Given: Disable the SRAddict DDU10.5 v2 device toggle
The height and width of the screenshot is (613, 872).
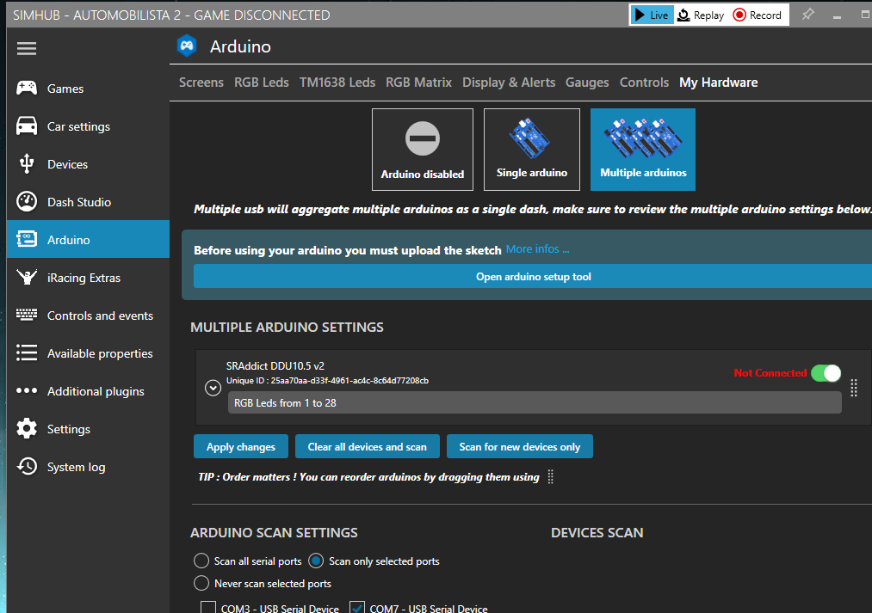Looking at the screenshot, I should [x=826, y=373].
